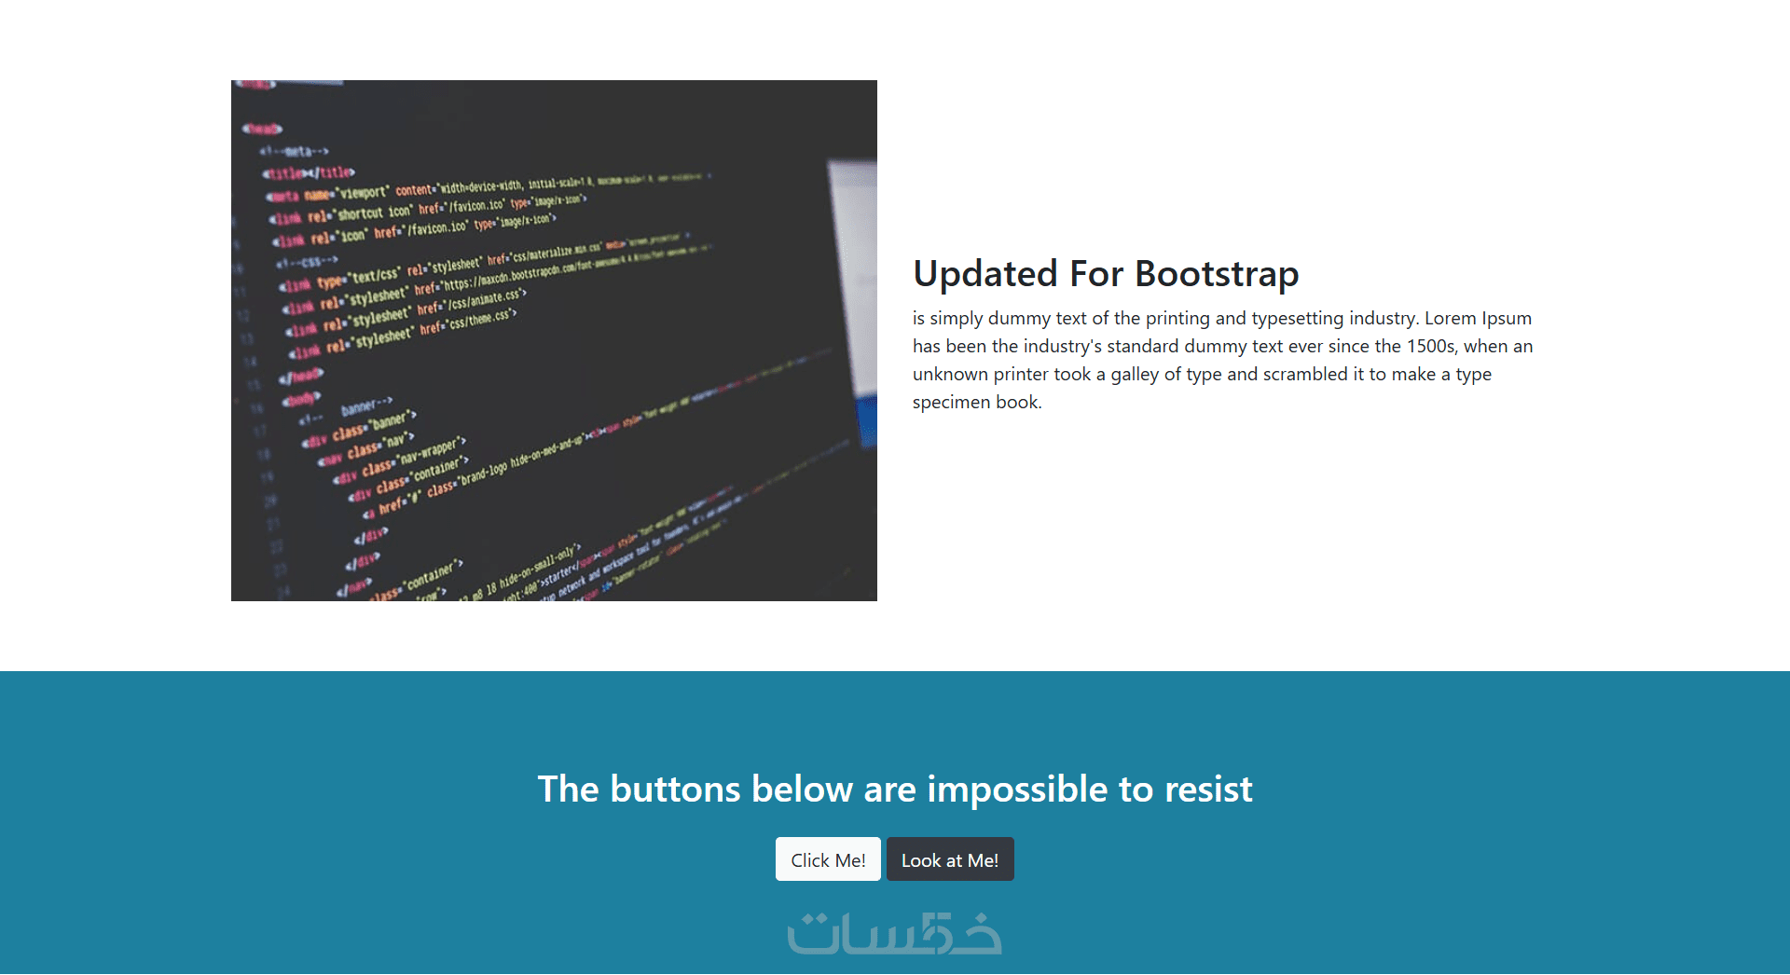The image size is (1790, 975).
Task: Click the "Look at Me!" button
Action: pos(950,859)
